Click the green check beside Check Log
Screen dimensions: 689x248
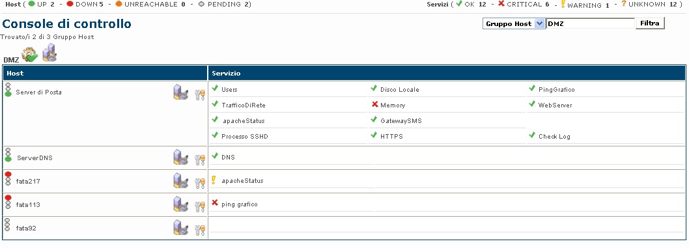[532, 135]
